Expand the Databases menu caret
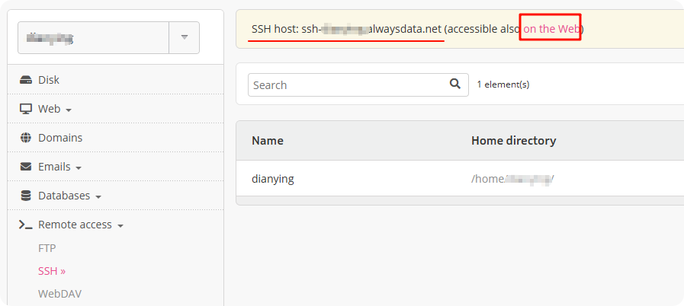Image resolution: width=684 pixels, height=306 pixels. coord(98,197)
